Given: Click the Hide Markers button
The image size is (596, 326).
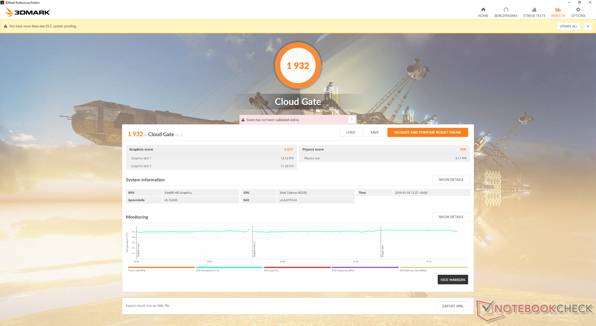Looking at the screenshot, I should [453, 280].
